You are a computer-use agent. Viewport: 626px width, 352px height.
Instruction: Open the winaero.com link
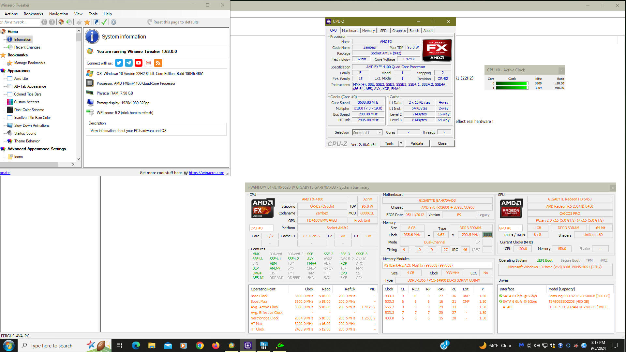(x=206, y=173)
